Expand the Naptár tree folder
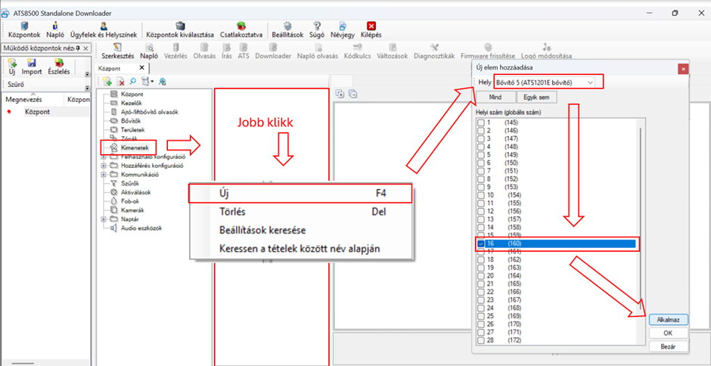Image resolution: width=711 pixels, height=366 pixels. pos(104,219)
